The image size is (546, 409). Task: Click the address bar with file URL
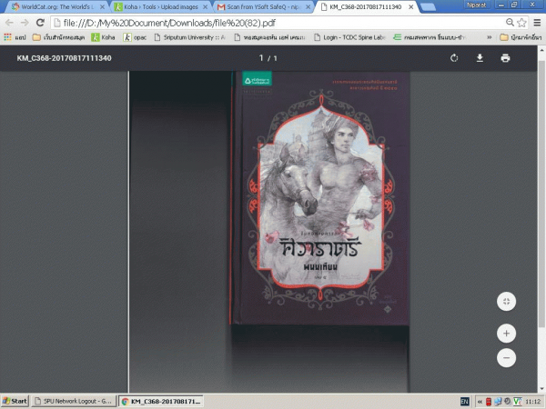(273, 22)
